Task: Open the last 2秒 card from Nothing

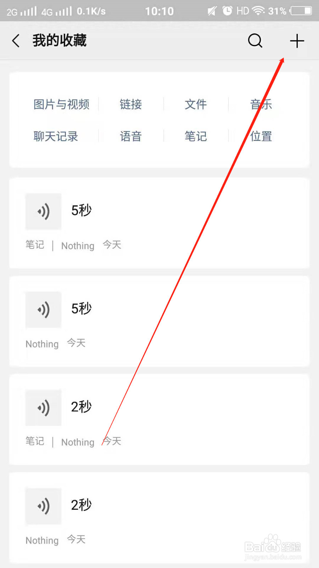Action: [159, 518]
